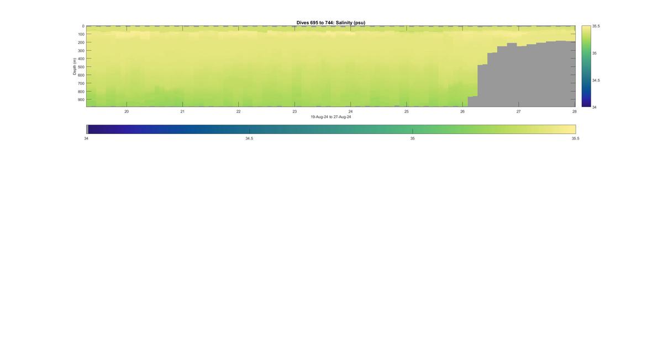Click x-axis tick label '26'

tap(462, 111)
